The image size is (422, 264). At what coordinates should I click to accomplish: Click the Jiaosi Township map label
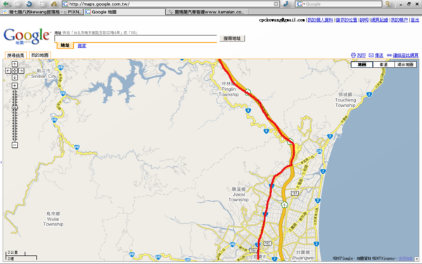238,194
